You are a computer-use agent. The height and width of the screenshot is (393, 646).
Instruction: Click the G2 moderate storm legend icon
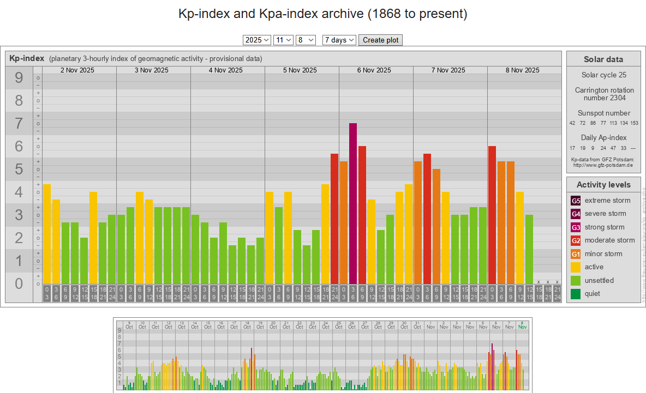(576, 241)
